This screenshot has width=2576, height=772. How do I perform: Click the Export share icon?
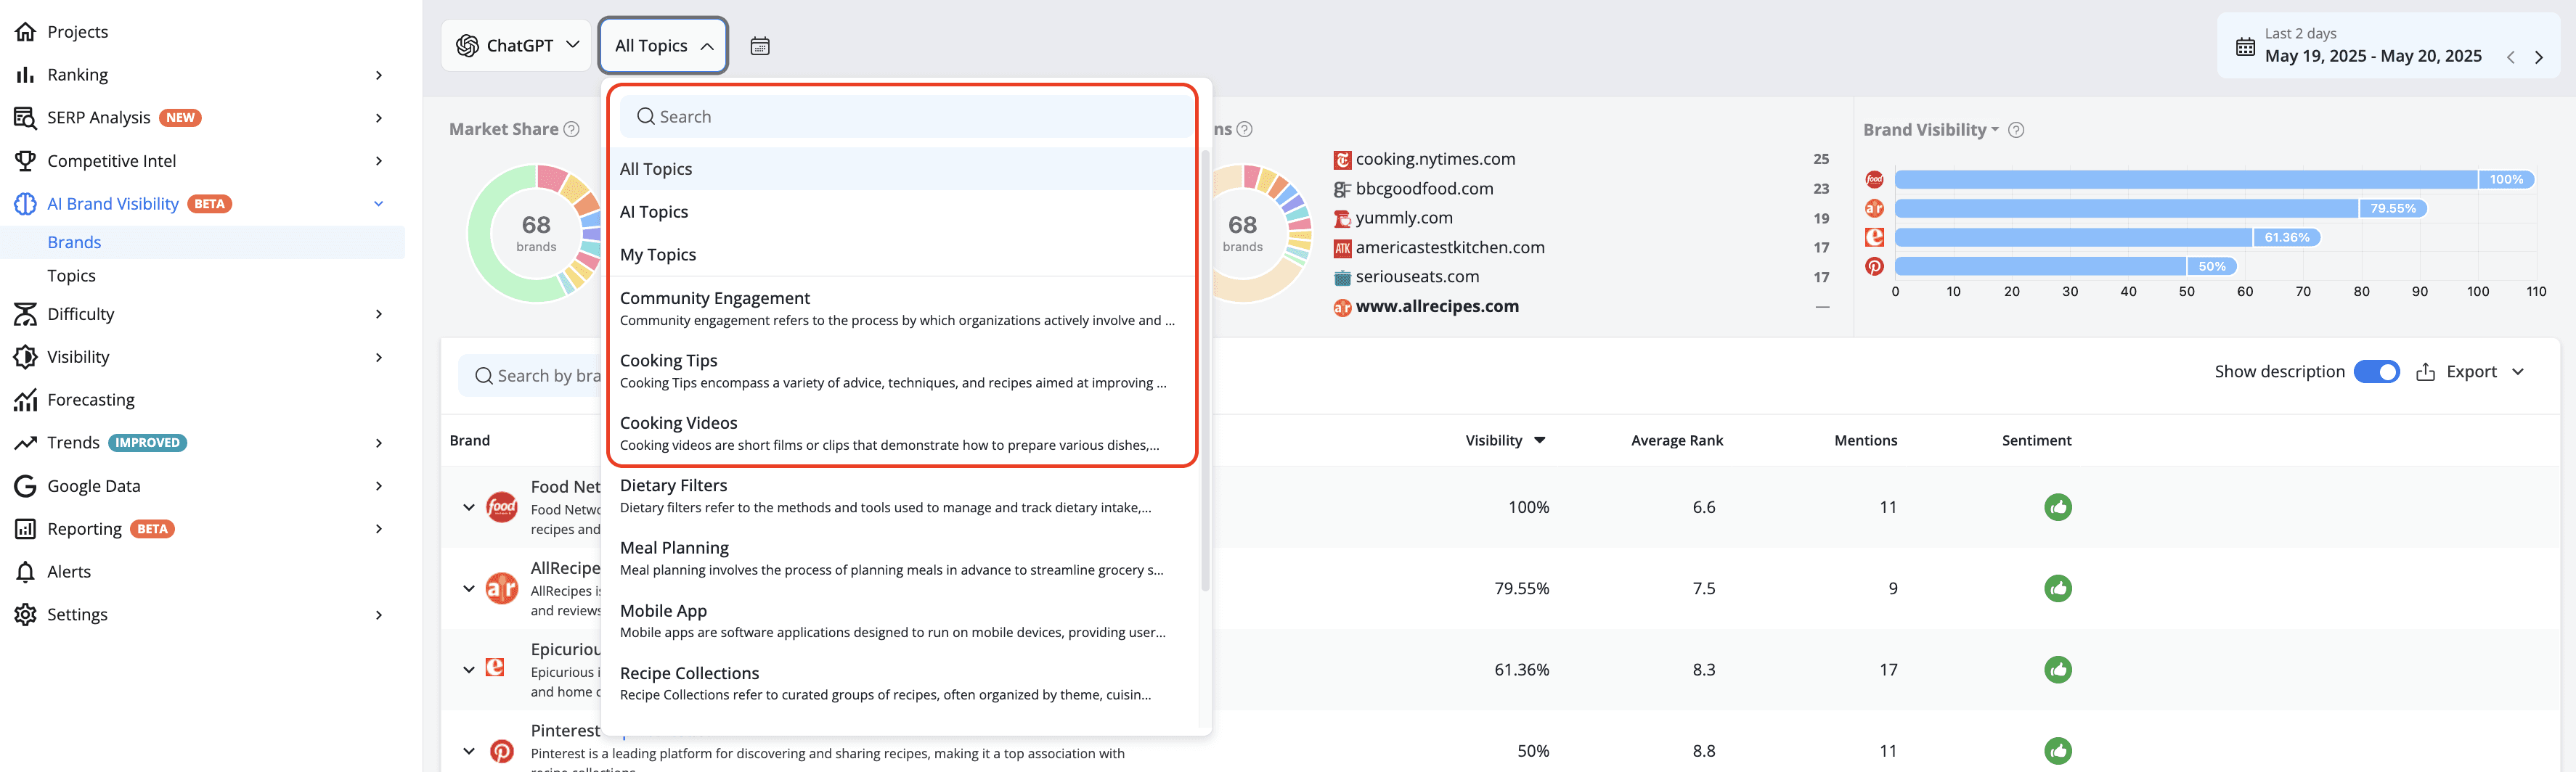click(x=2425, y=371)
